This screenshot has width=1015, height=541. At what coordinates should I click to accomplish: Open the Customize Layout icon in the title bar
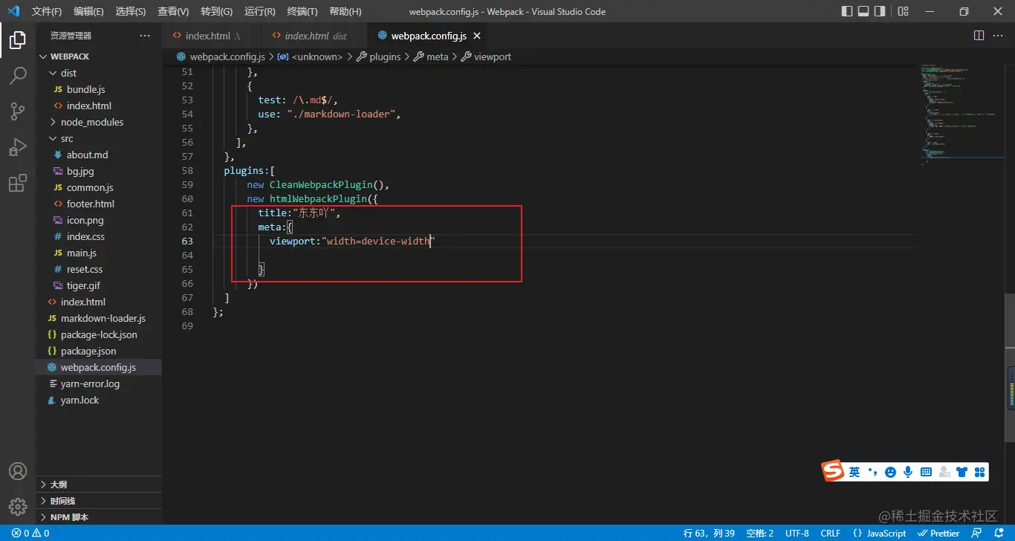click(903, 11)
